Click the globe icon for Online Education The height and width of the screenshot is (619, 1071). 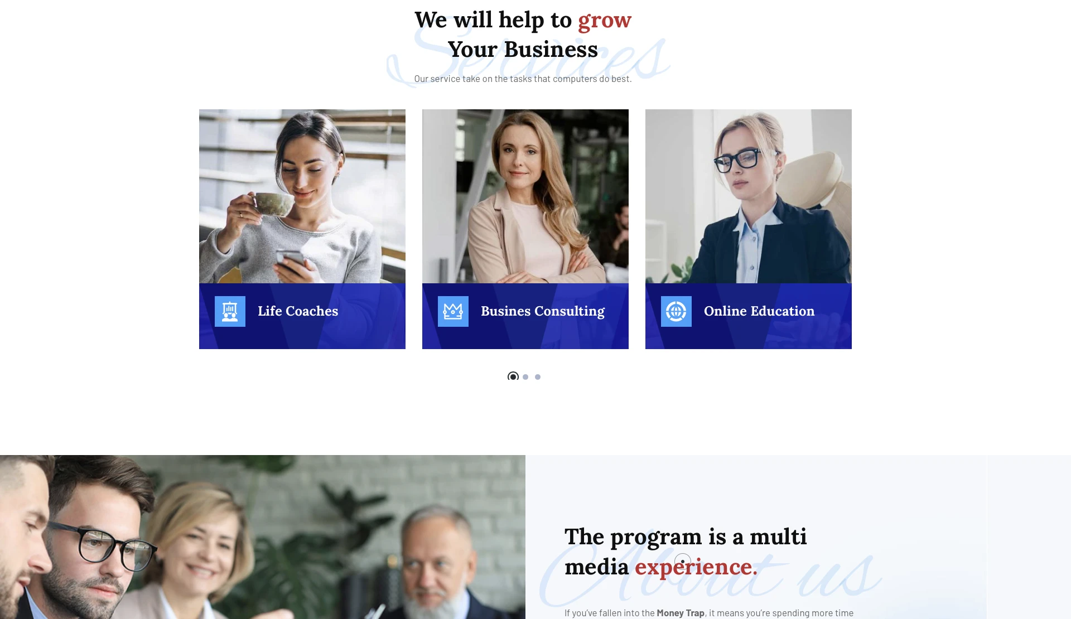tap(676, 311)
